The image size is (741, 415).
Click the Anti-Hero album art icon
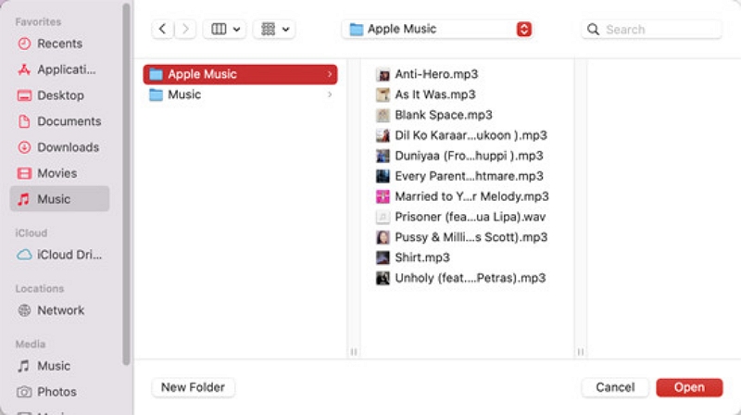pyautogui.click(x=383, y=74)
